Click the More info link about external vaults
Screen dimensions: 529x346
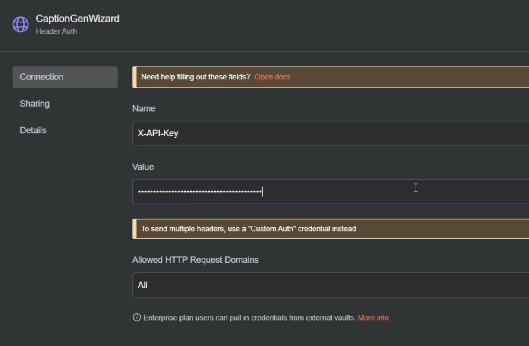pos(373,317)
